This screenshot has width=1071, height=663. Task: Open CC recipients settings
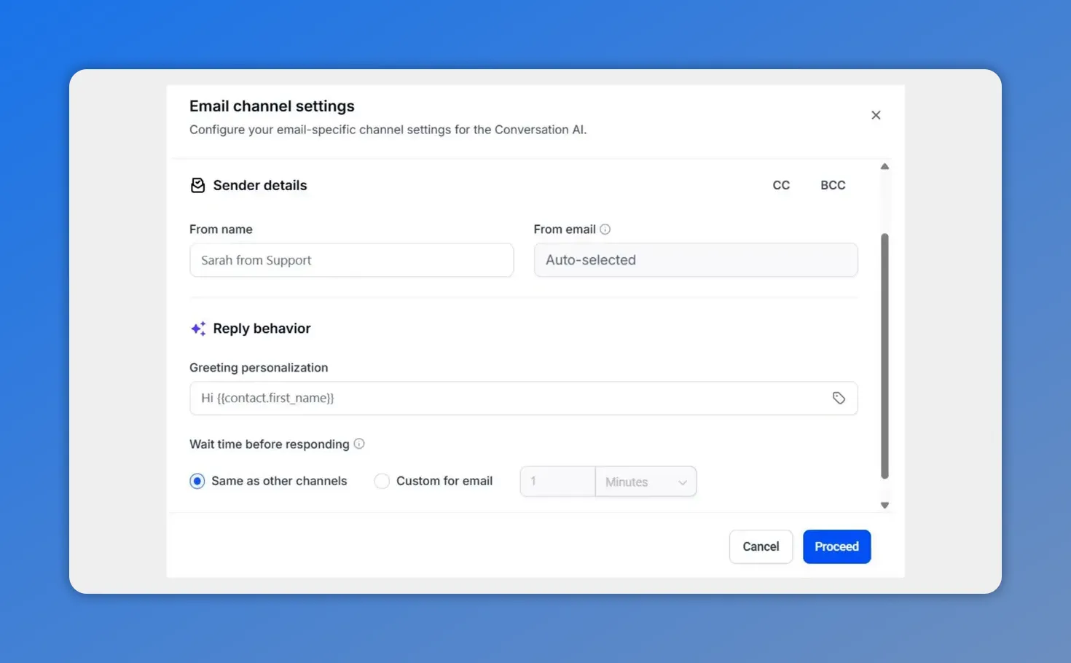click(x=781, y=185)
